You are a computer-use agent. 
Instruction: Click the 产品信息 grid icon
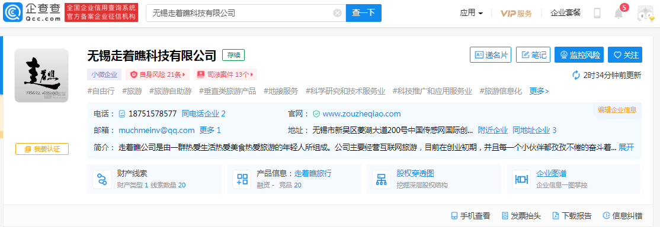242,179
